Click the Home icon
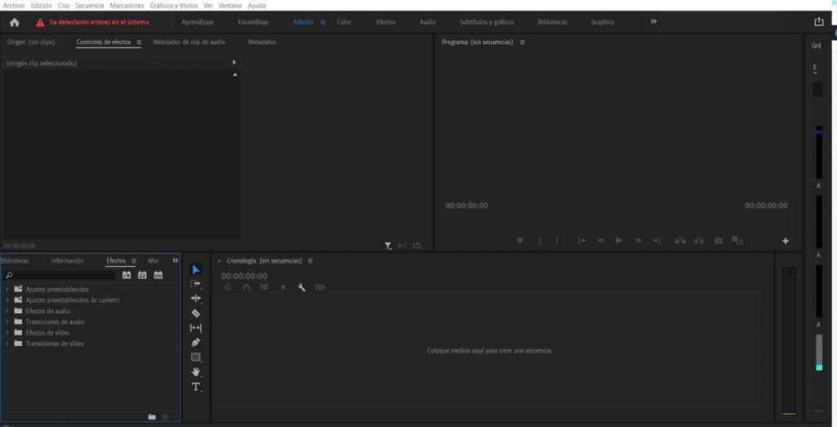The width and height of the screenshot is (837, 427). coord(14,22)
